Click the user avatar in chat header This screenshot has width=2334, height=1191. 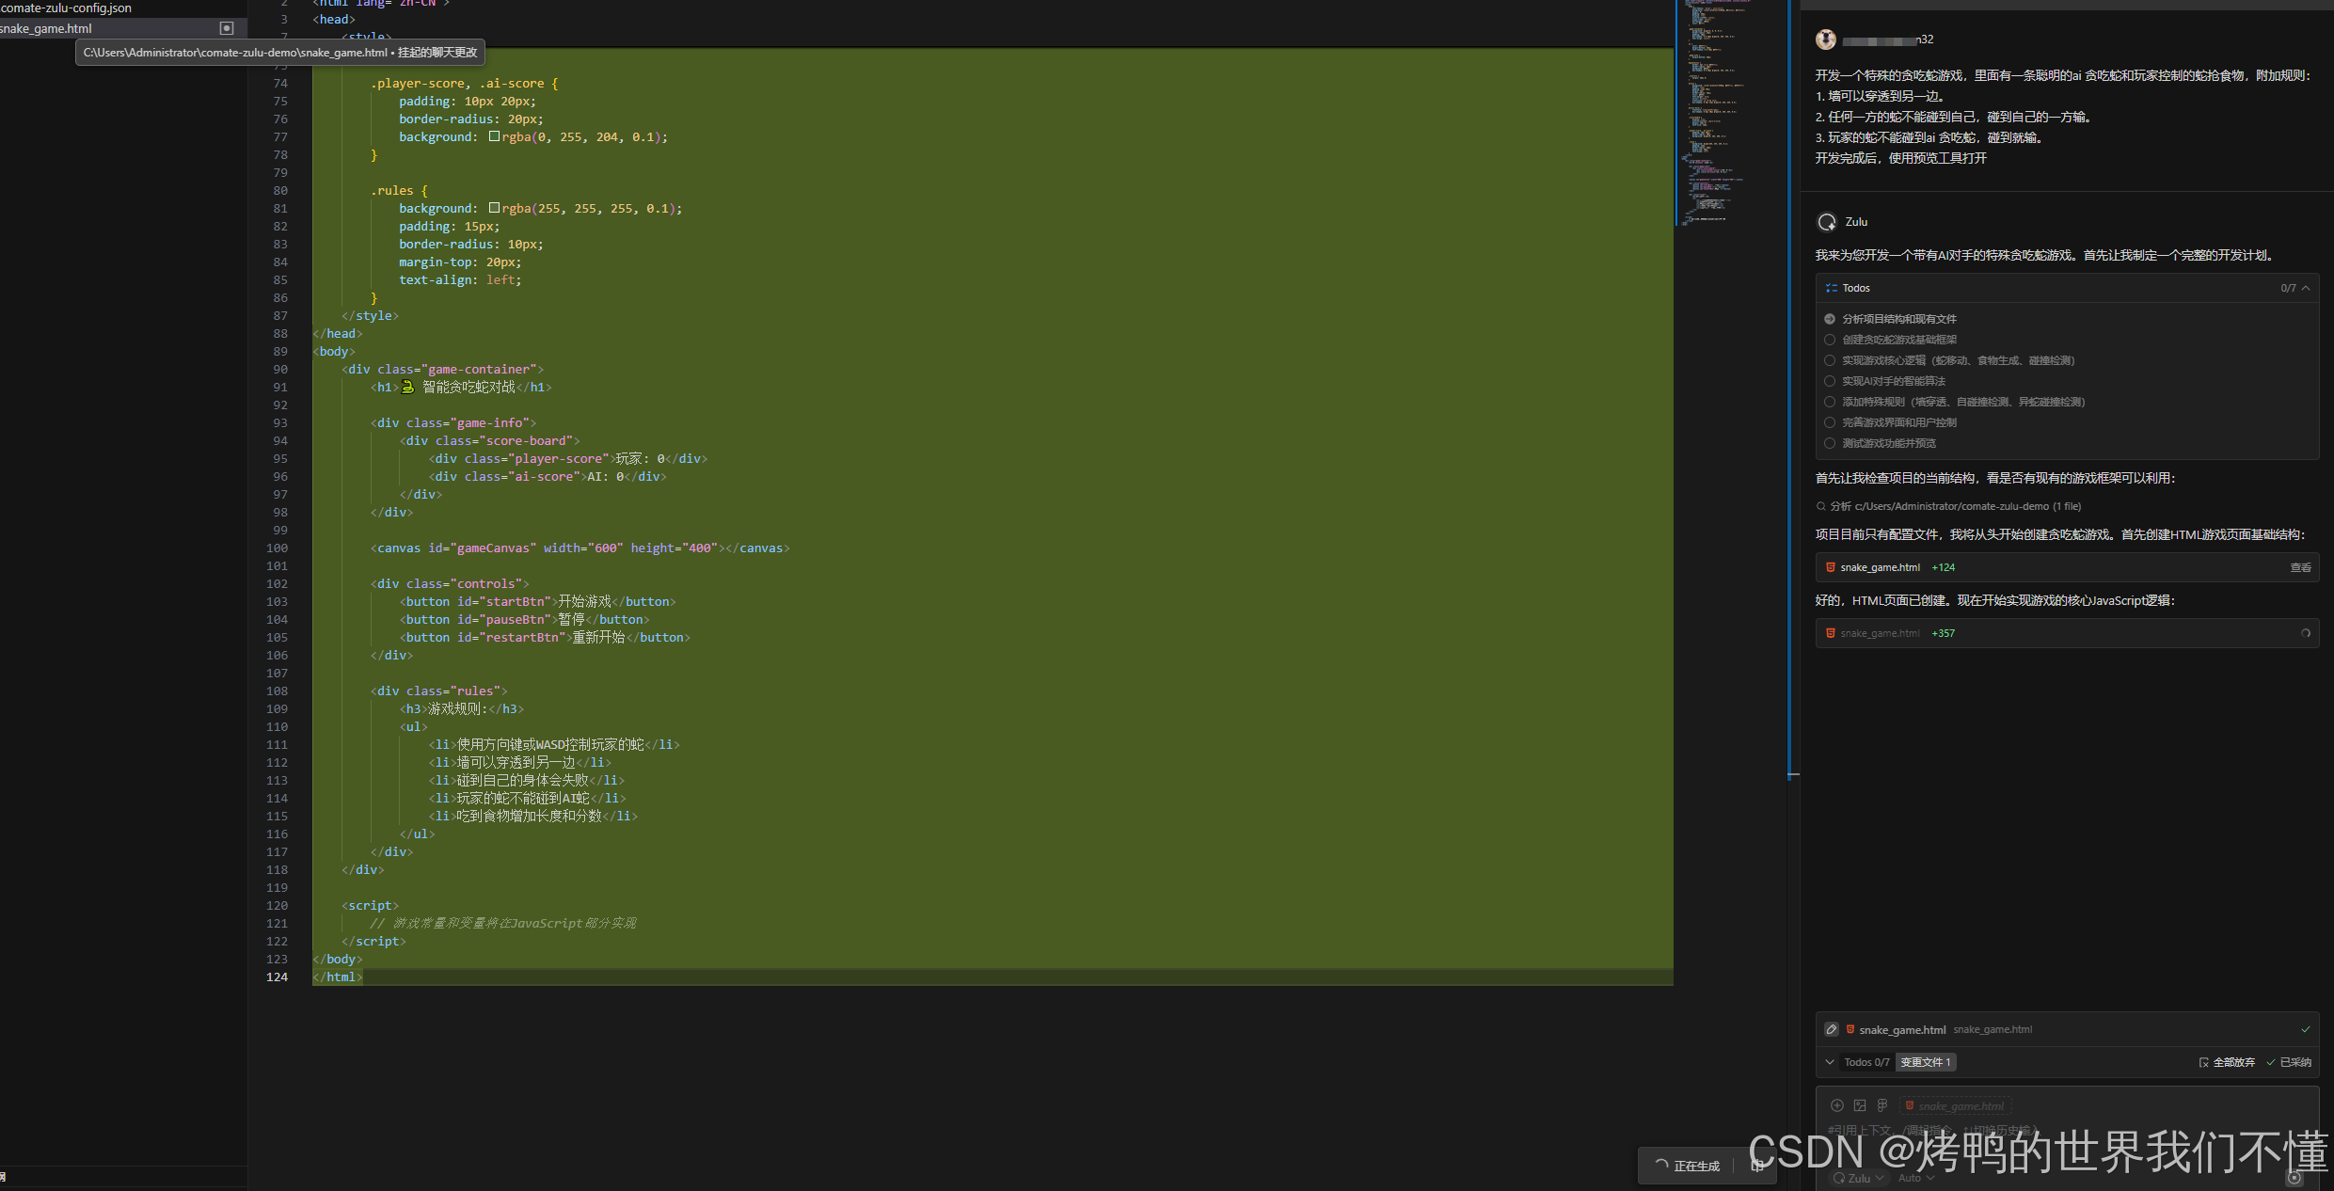tap(1825, 40)
